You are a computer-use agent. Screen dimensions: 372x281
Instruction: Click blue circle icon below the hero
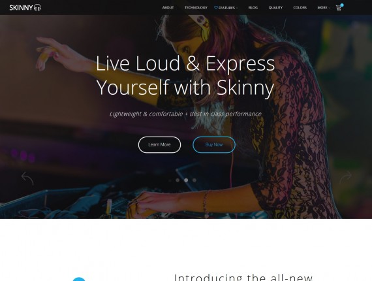click(x=79, y=279)
